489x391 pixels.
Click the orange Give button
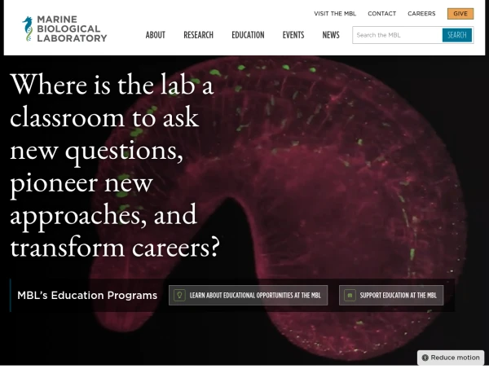coord(460,14)
